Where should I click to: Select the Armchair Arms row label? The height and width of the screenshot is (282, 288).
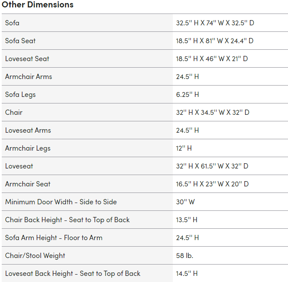coord(28,76)
